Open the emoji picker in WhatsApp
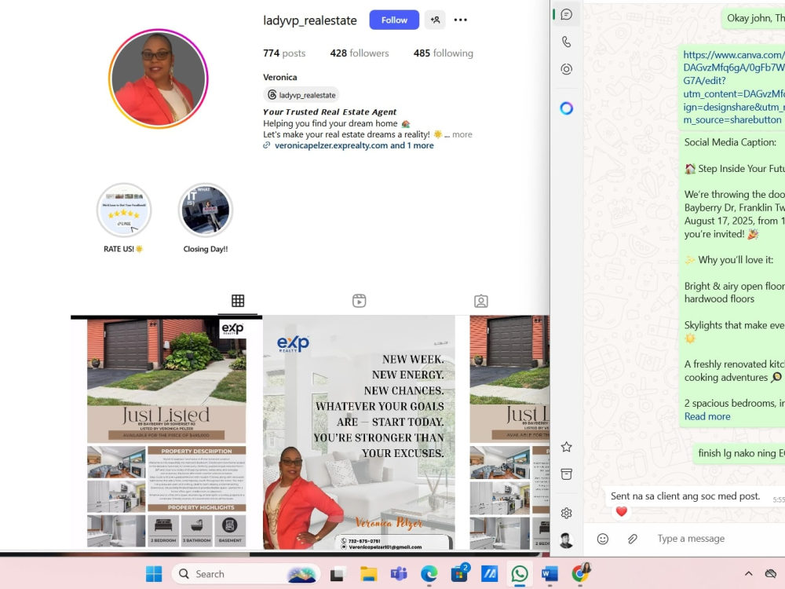Image resolution: width=785 pixels, height=589 pixels. click(x=603, y=539)
